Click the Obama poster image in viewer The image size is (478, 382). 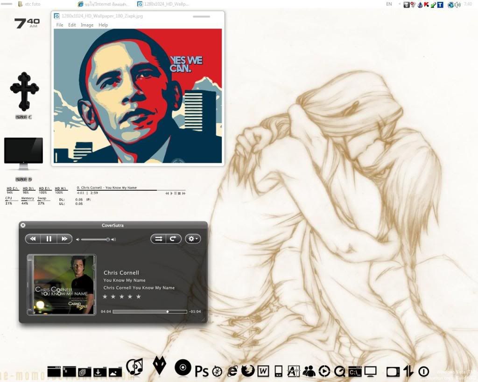click(x=138, y=96)
